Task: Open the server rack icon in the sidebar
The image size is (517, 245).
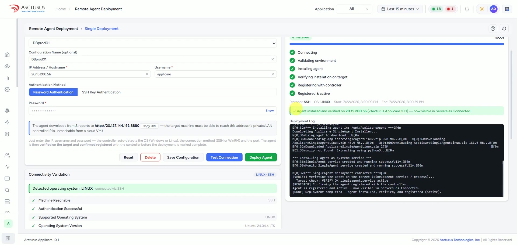Action: 7,202
